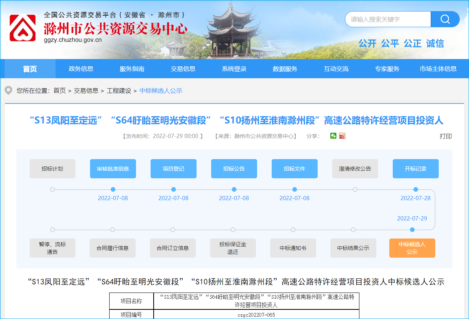Share the page via WeChat icon
The image size is (469, 319).
click(333, 136)
